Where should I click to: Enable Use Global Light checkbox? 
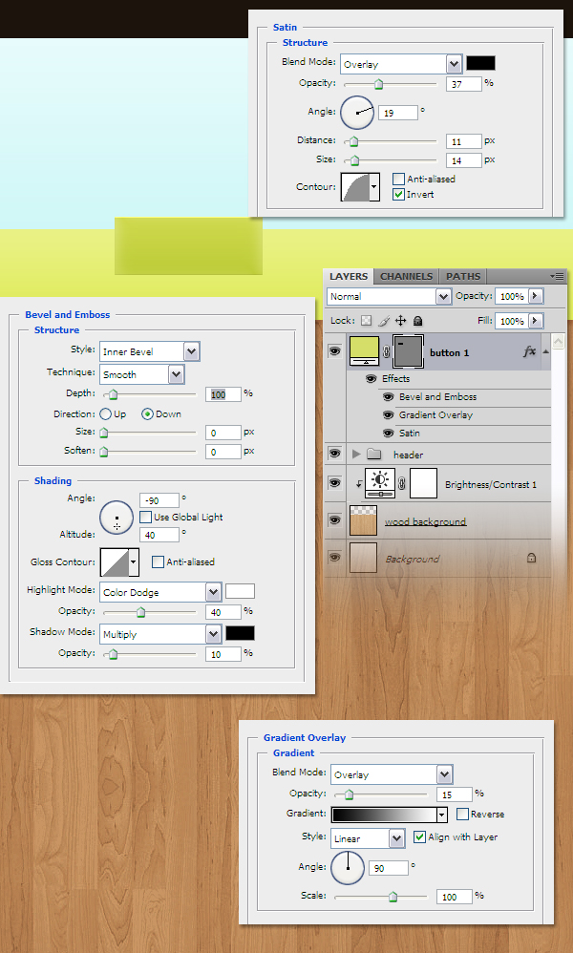[x=145, y=517]
